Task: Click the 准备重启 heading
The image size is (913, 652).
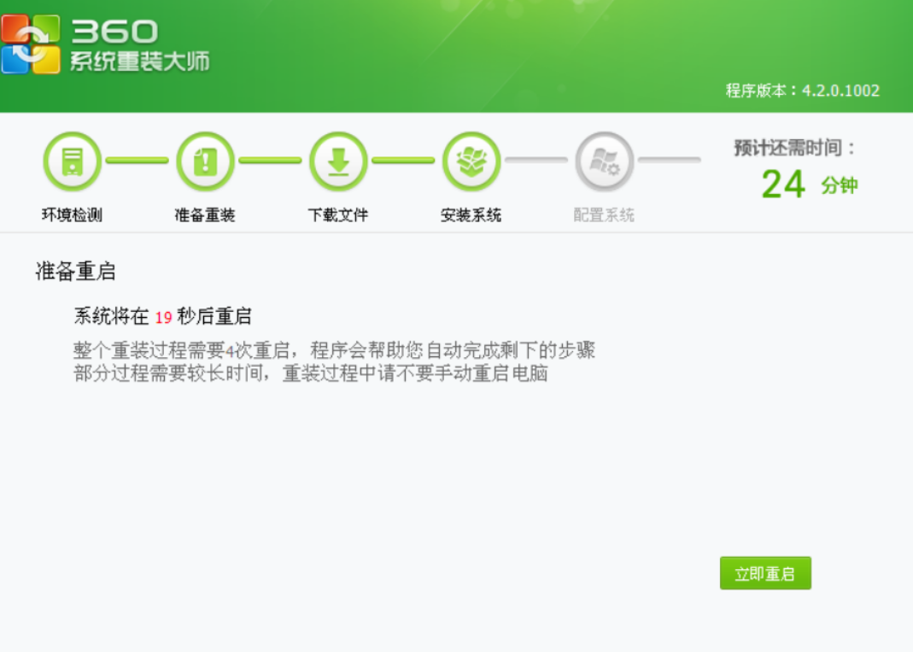Action: tap(75, 273)
